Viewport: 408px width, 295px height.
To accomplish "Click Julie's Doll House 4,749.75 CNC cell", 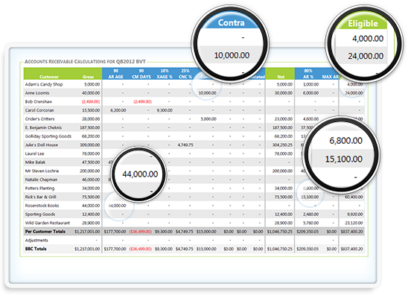I will [185, 145].
